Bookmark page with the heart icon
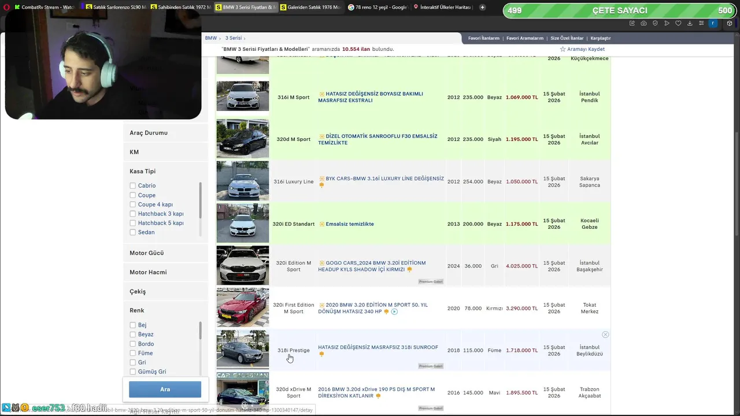Viewport: 740px width, 416px height. 678,23
